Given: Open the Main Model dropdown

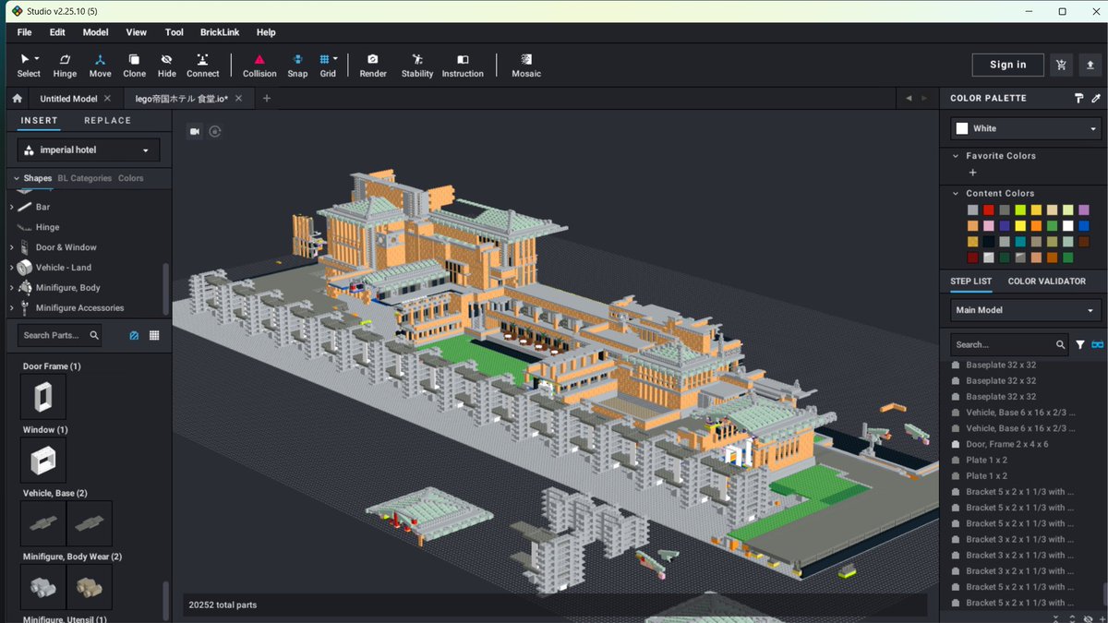Looking at the screenshot, I should (1026, 310).
